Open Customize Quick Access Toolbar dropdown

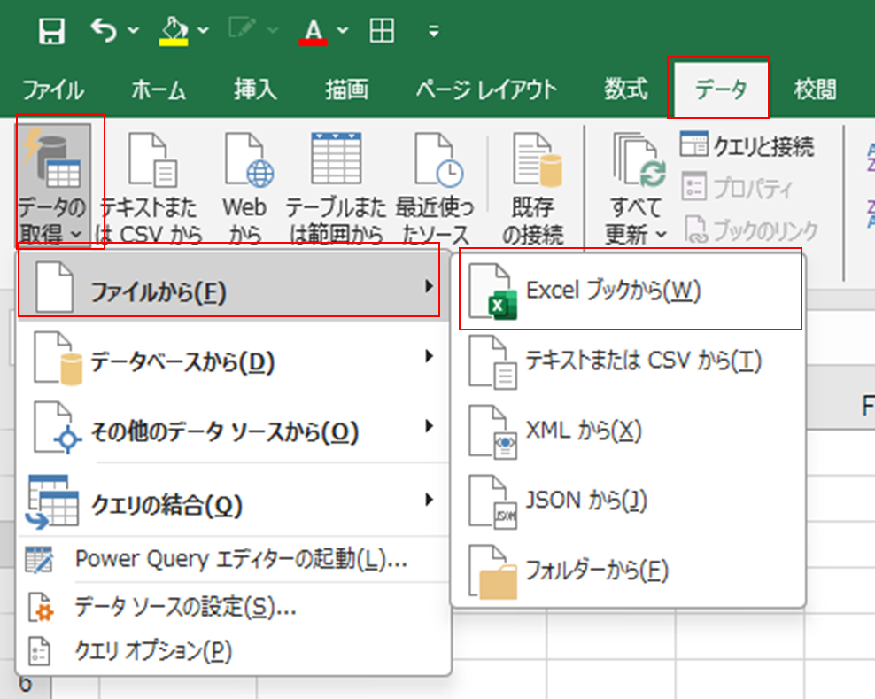434,31
